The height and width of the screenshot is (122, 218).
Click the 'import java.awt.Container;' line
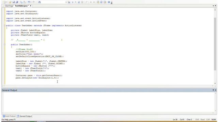coord(21,11)
